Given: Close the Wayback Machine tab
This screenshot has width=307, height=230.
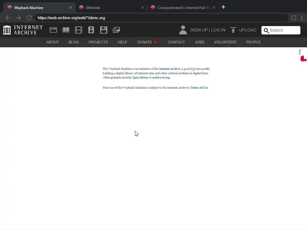Looking at the screenshot, I should (71, 7).
